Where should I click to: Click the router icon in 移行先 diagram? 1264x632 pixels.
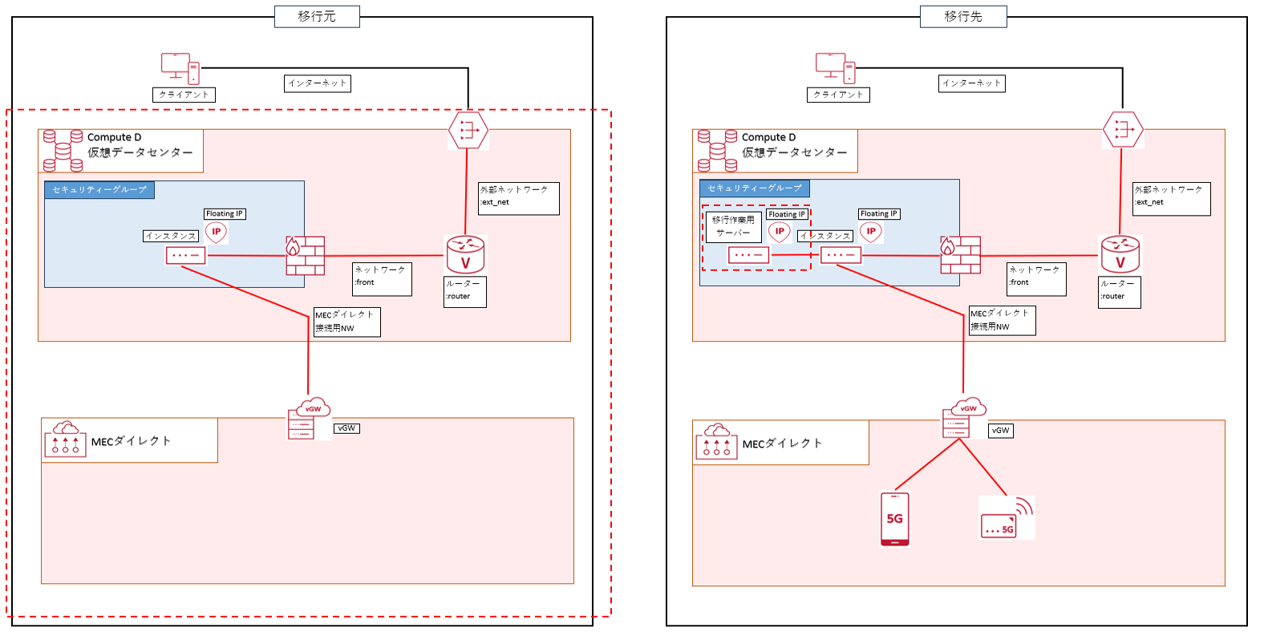1120,254
